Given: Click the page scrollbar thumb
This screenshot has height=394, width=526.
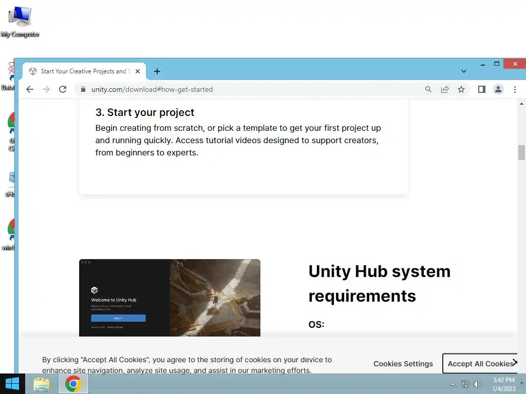Looking at the screenshot, I should (521, 152).
